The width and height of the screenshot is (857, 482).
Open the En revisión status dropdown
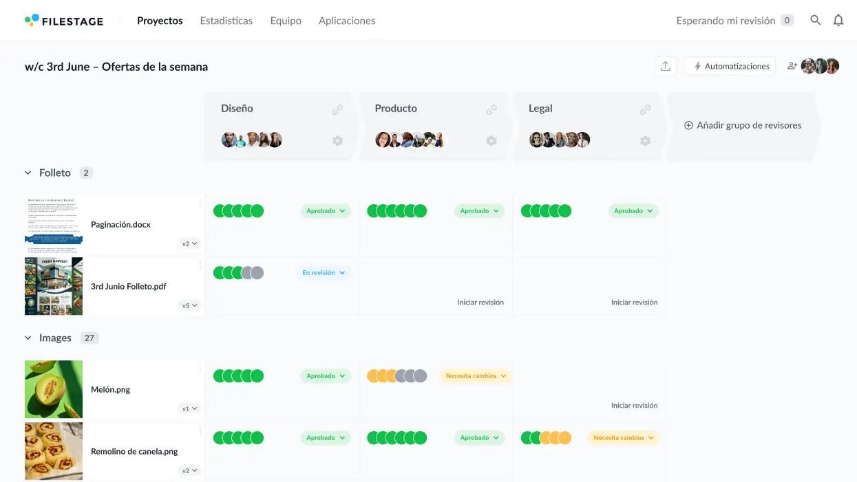[x=324, y=273]
